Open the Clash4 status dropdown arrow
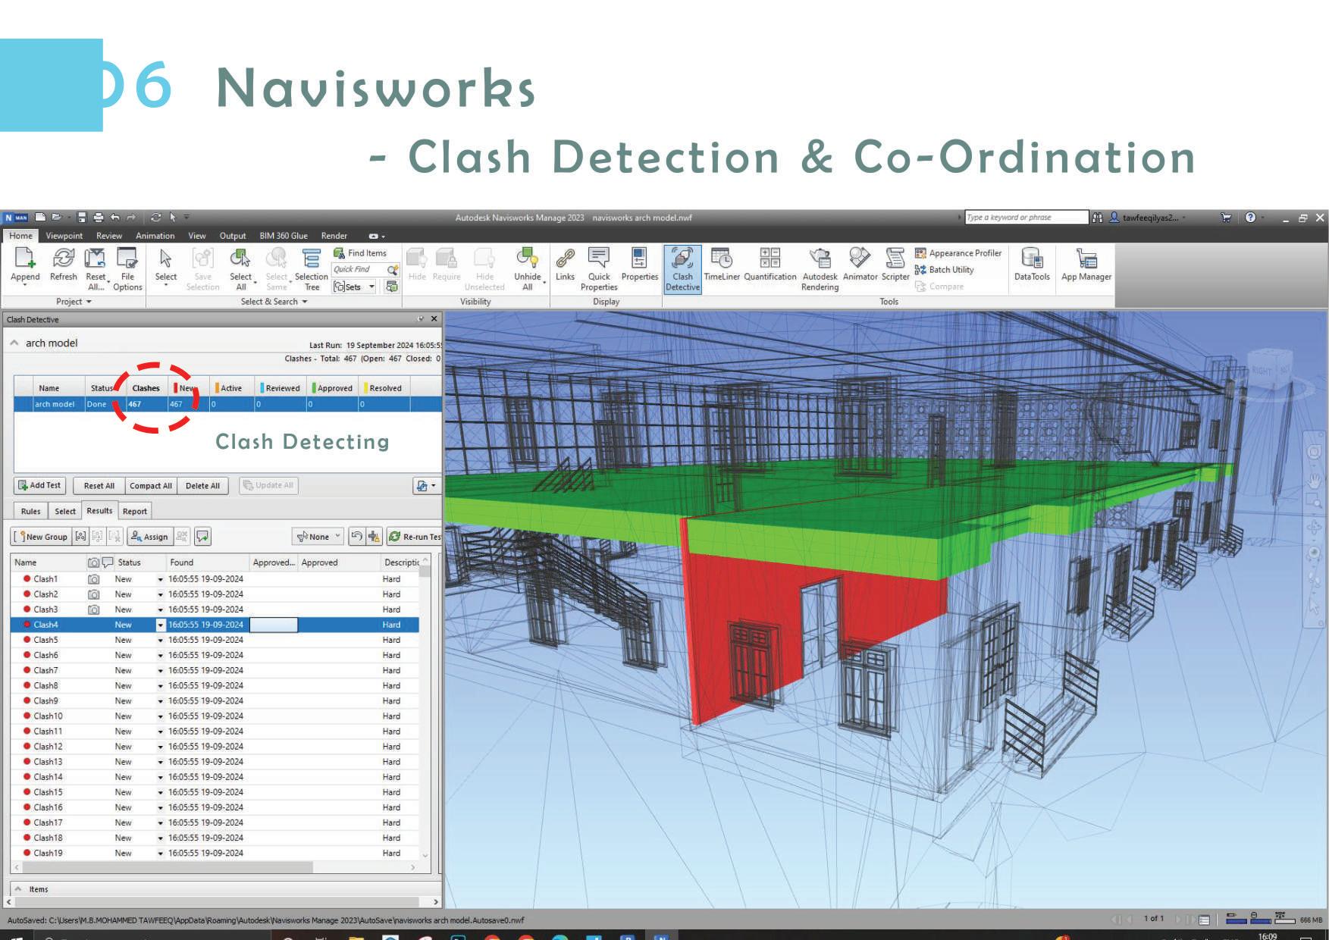The image size is (1329, 940). coord(160,625)
